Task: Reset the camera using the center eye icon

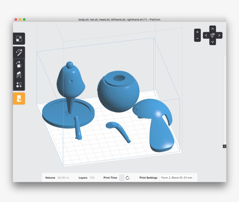Action: pyautogui.click(x=212, y=34)
